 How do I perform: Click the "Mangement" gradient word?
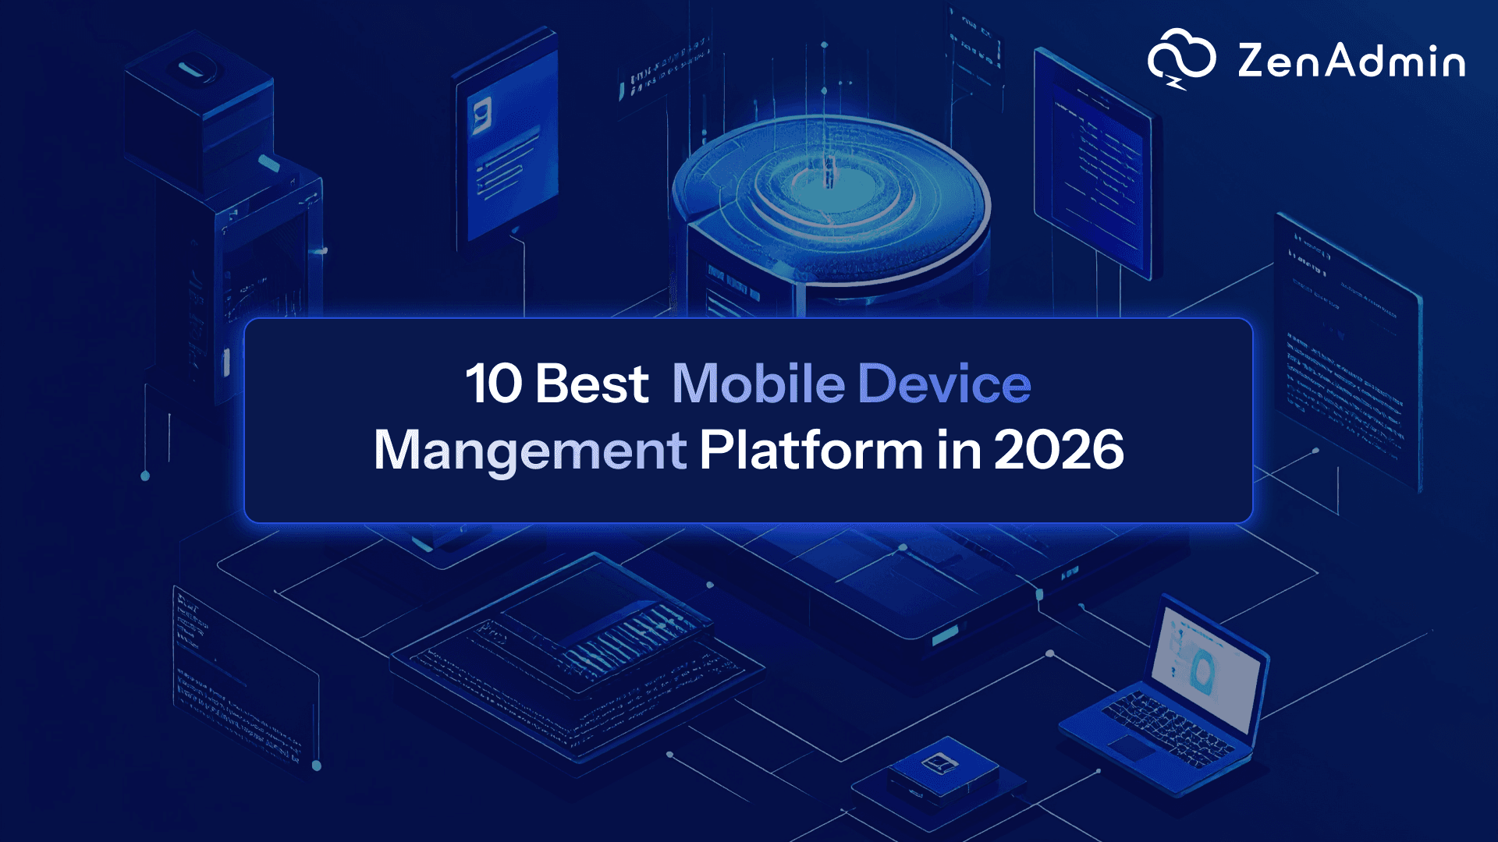(x=530, y=450)
